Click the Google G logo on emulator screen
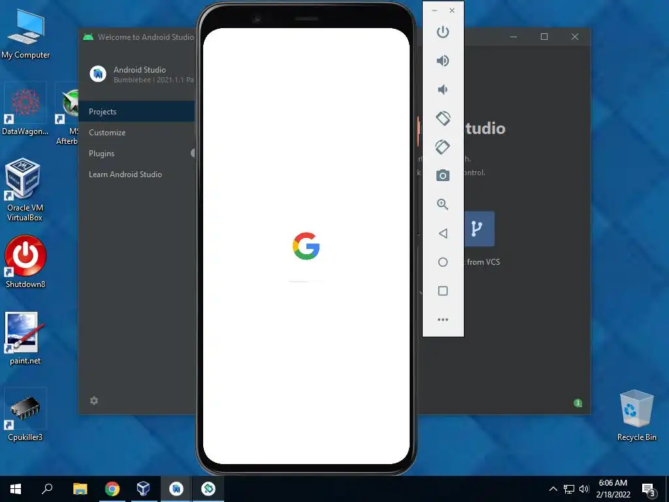 [x=306, y=246]
